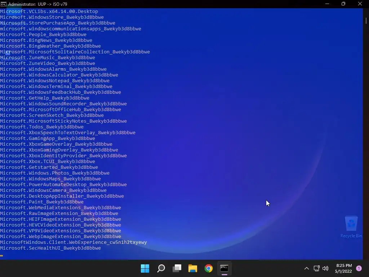Click the Microsoft.Windows.Photos line
This screenshot has width=369, height=277.
[55, 173]
